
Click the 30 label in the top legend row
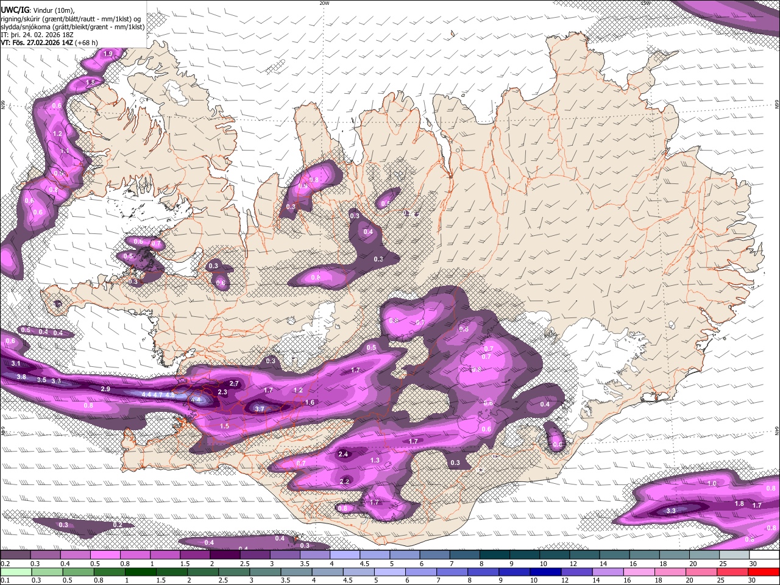point(753,564)
